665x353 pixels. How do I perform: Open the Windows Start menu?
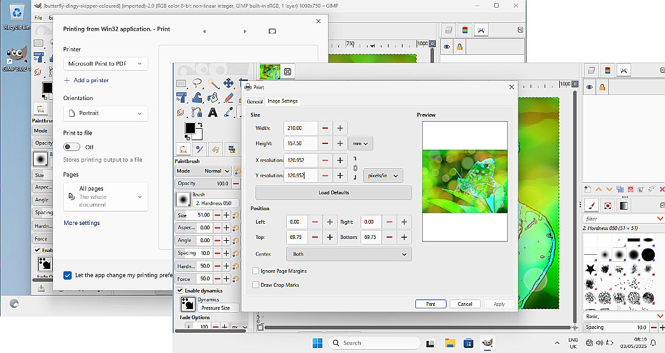pyautogui.click(x=317, y=343)
